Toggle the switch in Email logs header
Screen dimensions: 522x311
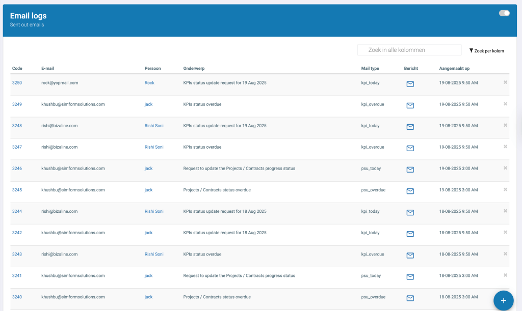coord(504,13)
